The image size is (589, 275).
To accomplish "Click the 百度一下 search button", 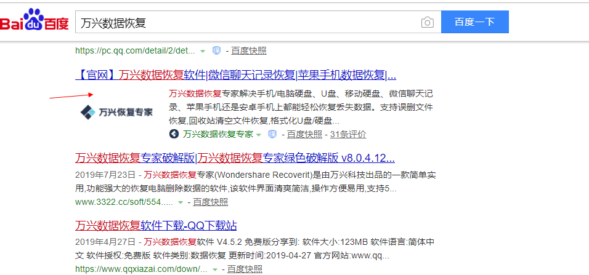I will (x=475, y=22).
